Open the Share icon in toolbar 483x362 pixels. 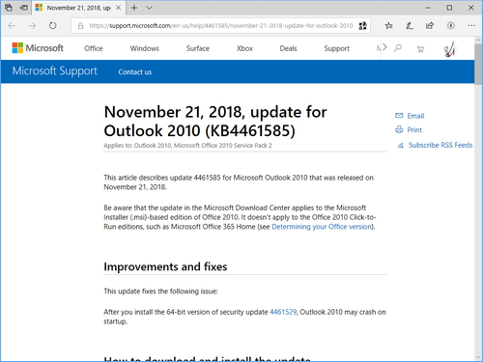tap(430, 25)
